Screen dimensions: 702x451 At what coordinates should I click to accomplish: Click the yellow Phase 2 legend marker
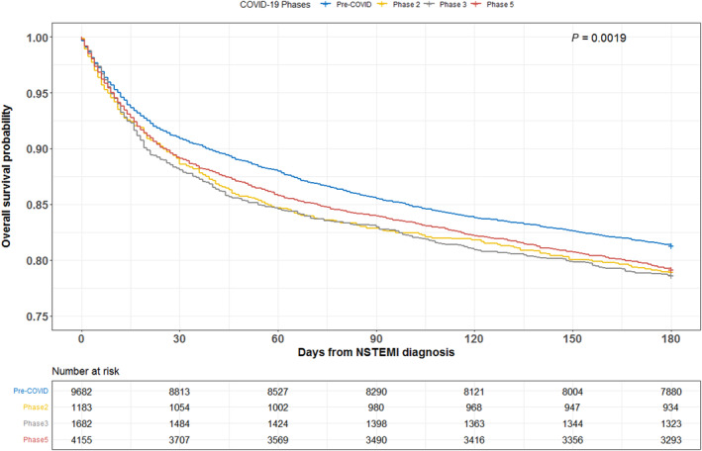(x=384, y=4)
